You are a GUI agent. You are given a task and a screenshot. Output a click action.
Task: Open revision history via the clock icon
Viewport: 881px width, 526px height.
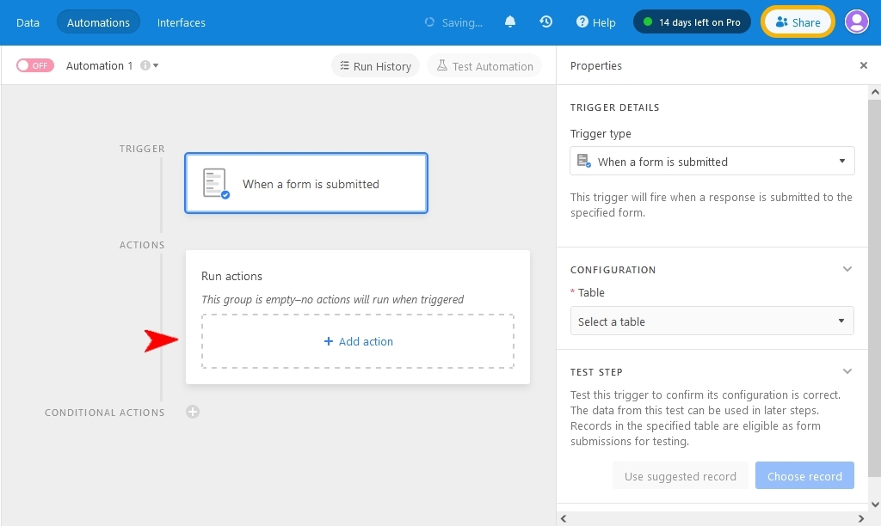point(546,21)
